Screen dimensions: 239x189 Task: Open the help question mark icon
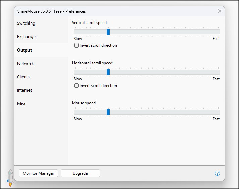pyautogui.click(x=217, y=173)
